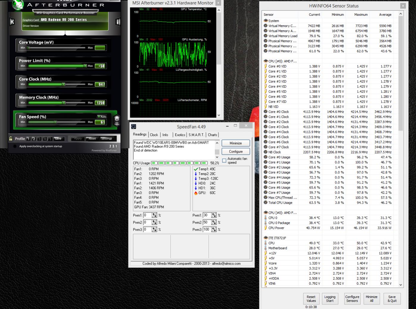The image size is (416, 309).
Task: Click the blue arrow icon beside HD0
Action: click(x=196, y=183)
